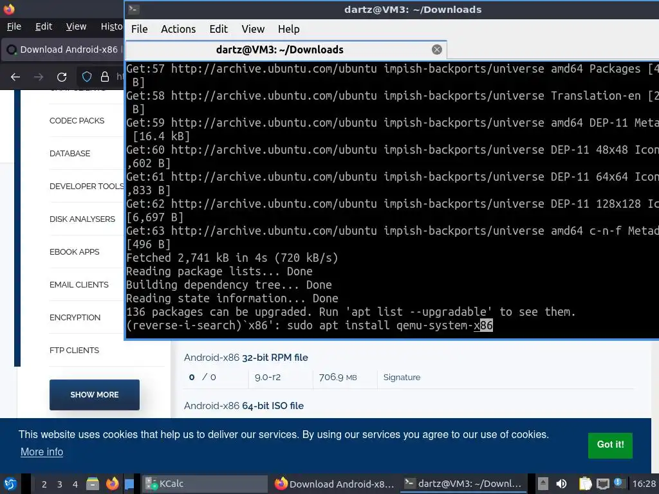Open the DISK ANALYSERS category
Viewport: 659px width, 494px height.
point(82,219)
